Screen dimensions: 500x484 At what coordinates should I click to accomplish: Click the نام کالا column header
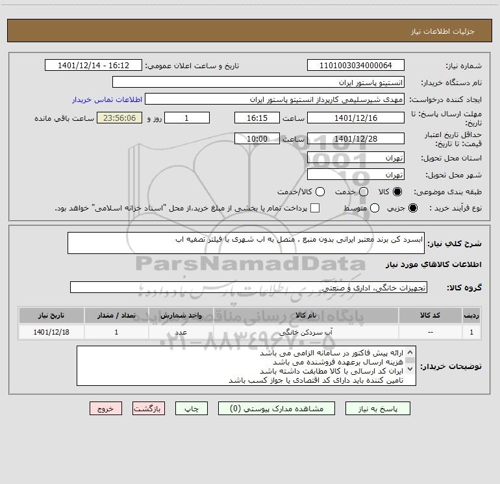tap(306, 315)
